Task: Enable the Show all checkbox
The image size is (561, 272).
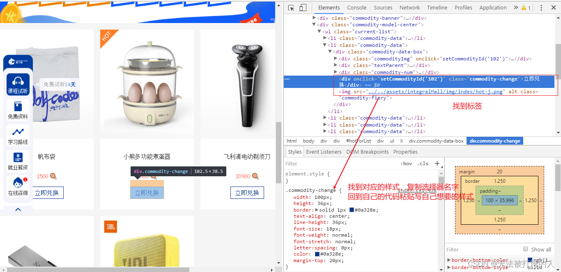Action: (525, 249)
